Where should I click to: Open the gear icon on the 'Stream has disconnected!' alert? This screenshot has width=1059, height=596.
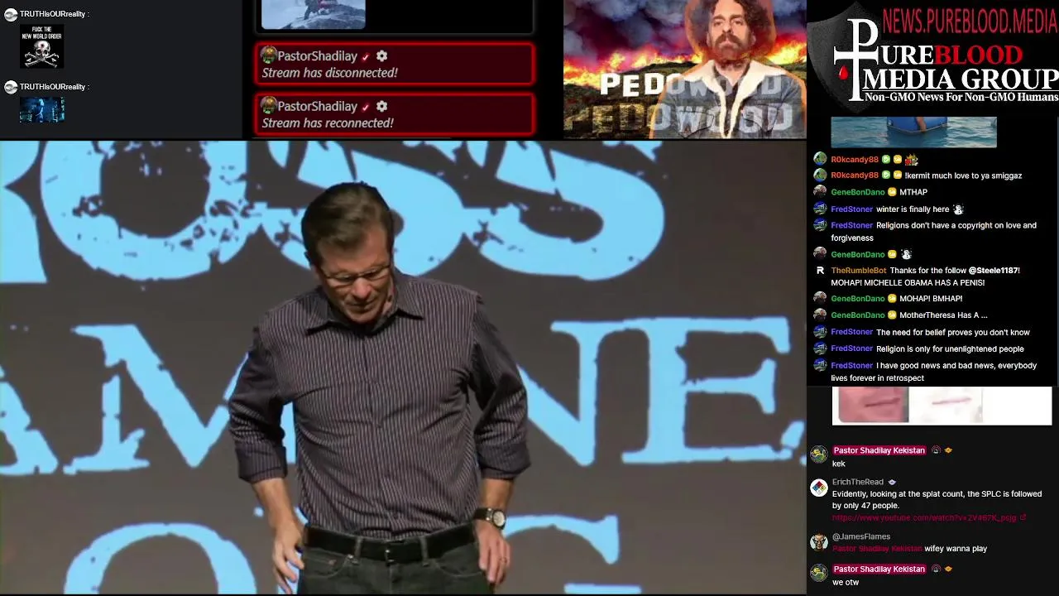pyautogui.click(x=381, y=56)
